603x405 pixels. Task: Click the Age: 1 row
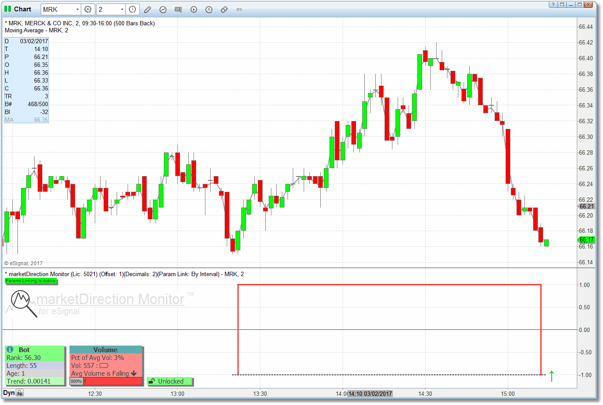[x=35, y=374]
